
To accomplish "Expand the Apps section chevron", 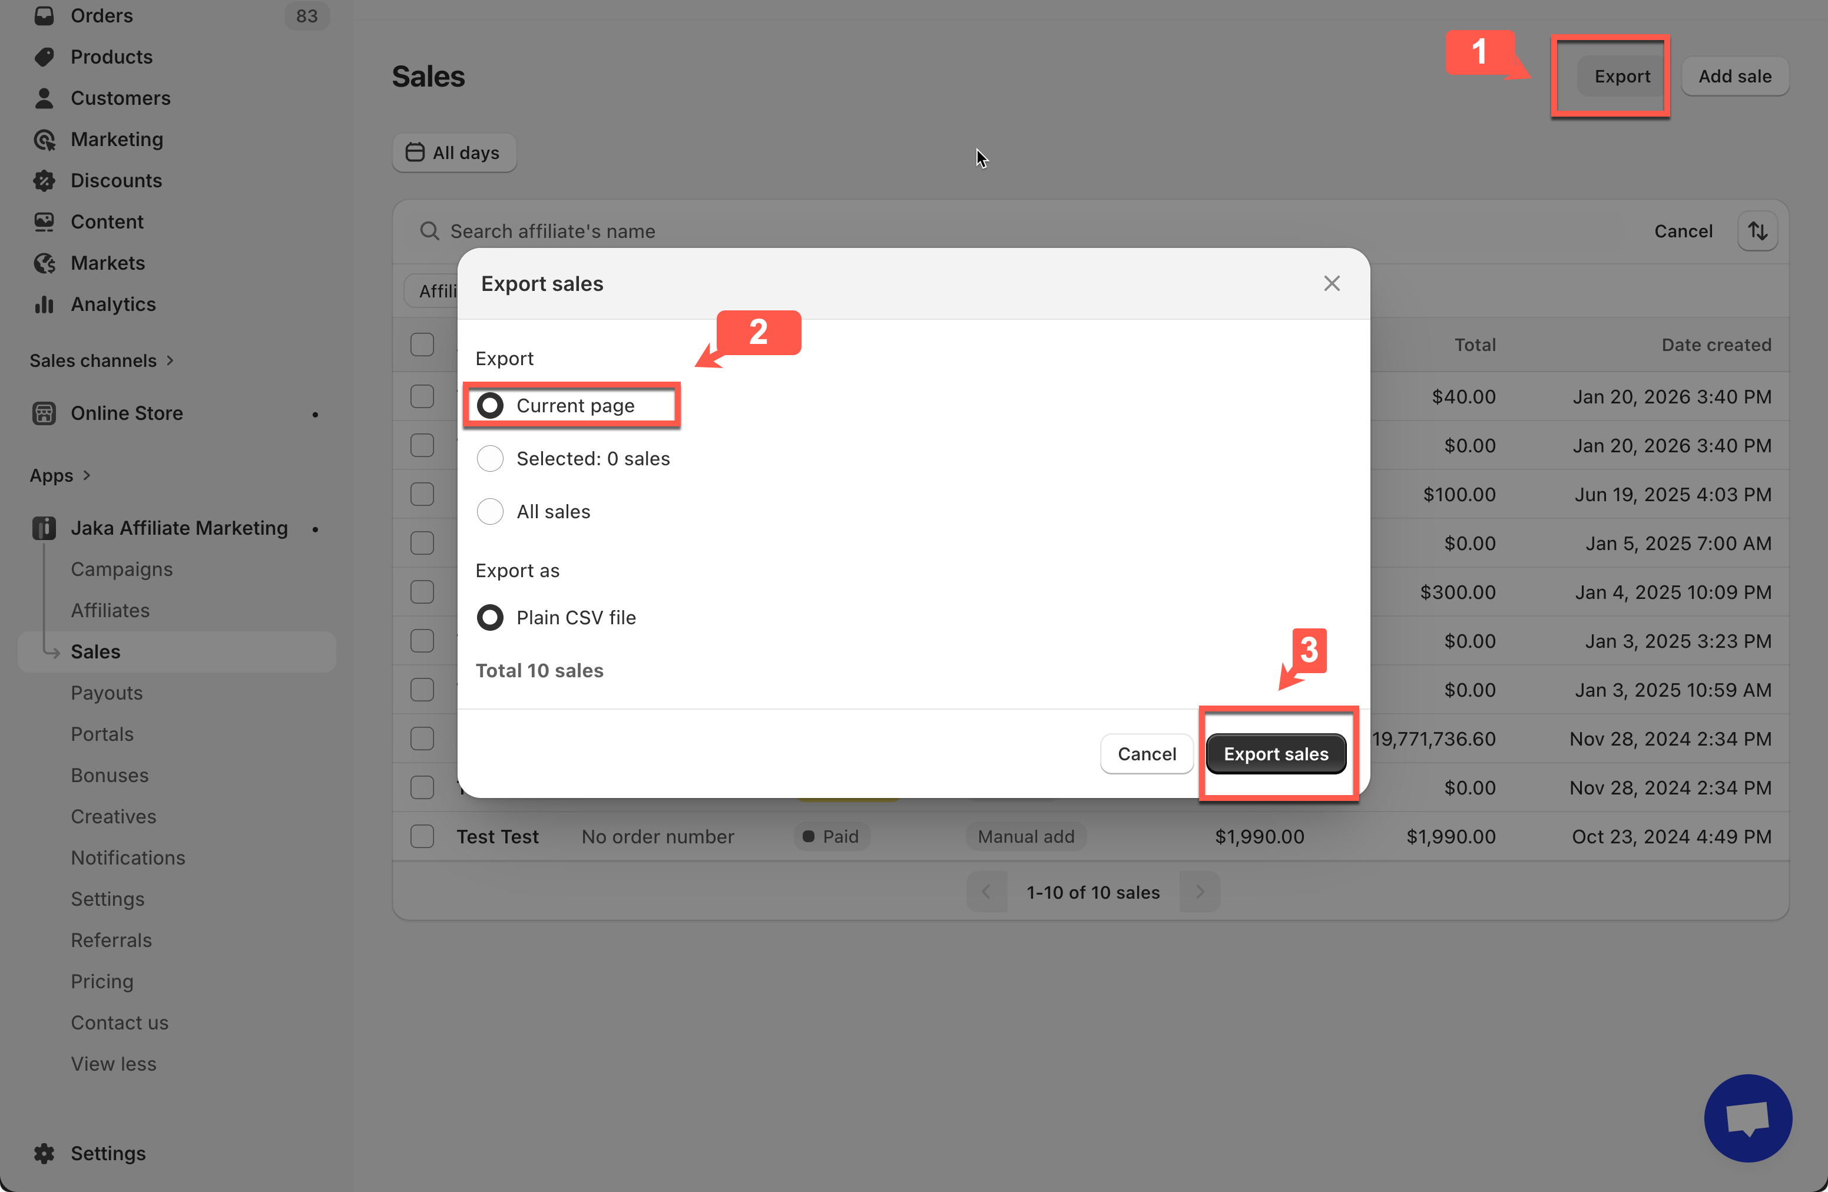I will point(87,475).
